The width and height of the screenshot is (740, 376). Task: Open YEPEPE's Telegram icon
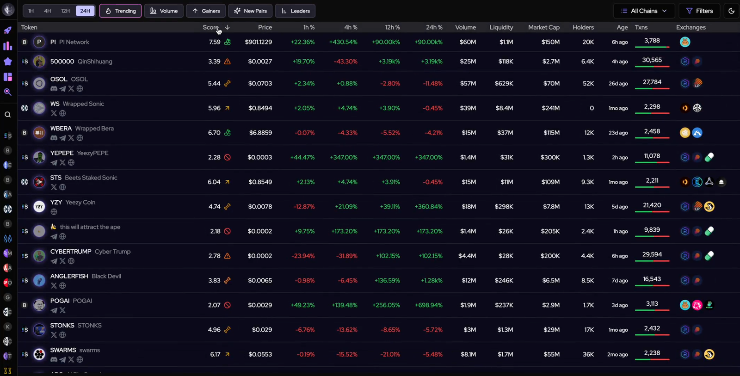coord(54,163)
